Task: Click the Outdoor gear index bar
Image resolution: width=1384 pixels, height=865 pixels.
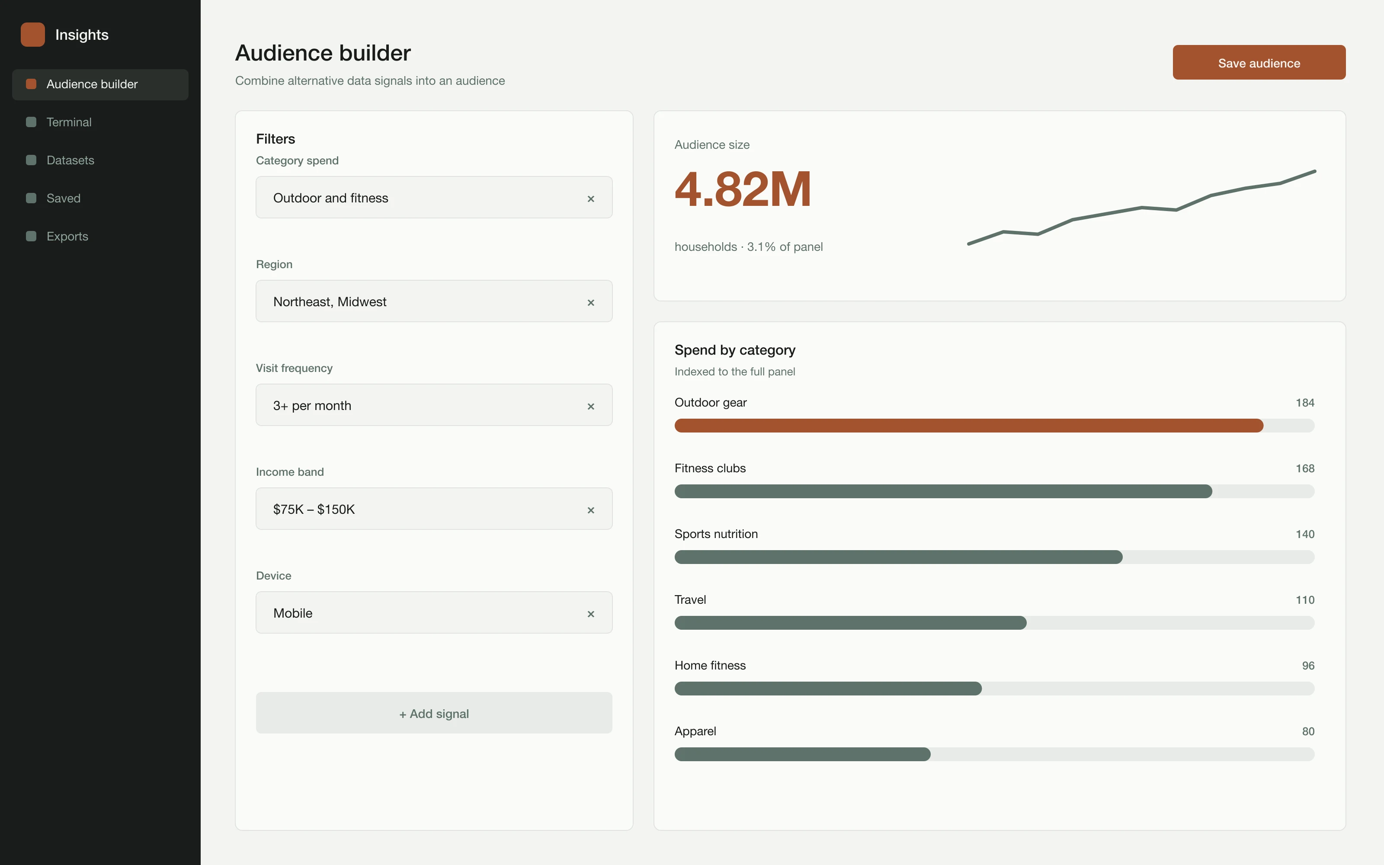Action: [x=994, y=426]
